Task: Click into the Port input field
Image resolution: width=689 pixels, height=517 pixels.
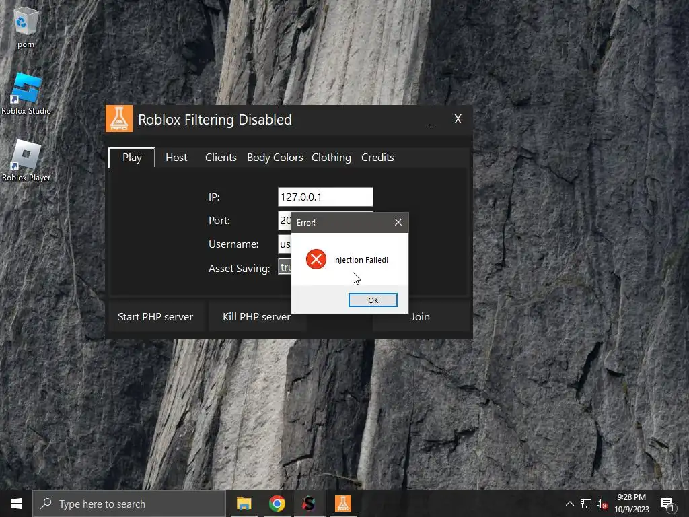Action: point(285,220)
